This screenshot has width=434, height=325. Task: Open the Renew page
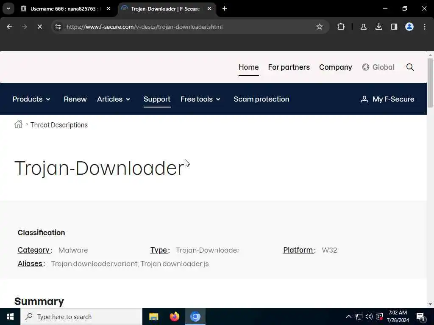click(x=75, y=99)
